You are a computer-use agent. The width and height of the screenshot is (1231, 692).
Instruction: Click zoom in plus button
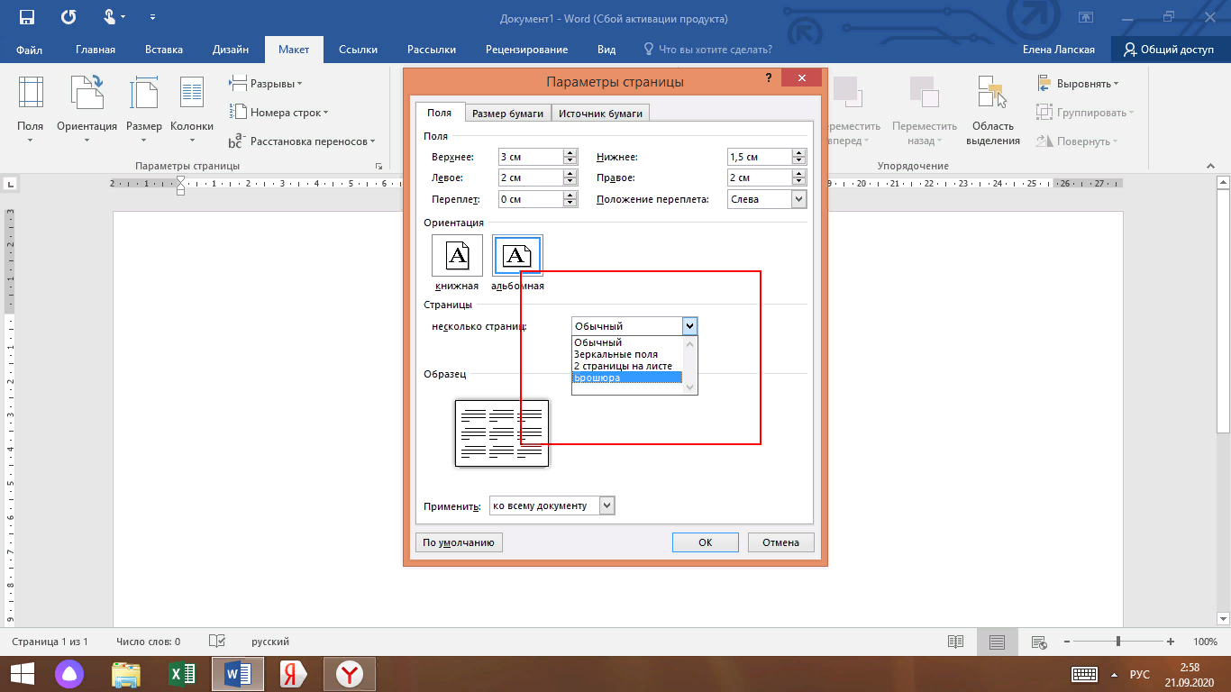pyautogui.click(x=1170, y=642)
